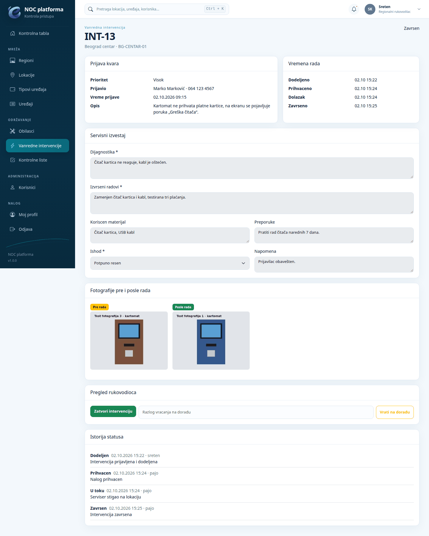429x536 pixels.
Task: Click the Zavrsen status label
Action: (411, 28)
